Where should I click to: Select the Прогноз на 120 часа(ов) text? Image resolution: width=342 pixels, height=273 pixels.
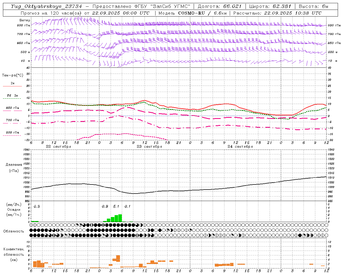52,13
